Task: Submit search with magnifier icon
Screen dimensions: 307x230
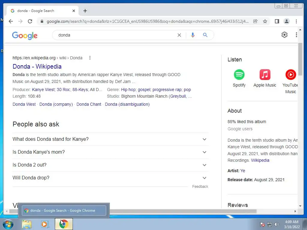Action: click(x=205, y=35)
